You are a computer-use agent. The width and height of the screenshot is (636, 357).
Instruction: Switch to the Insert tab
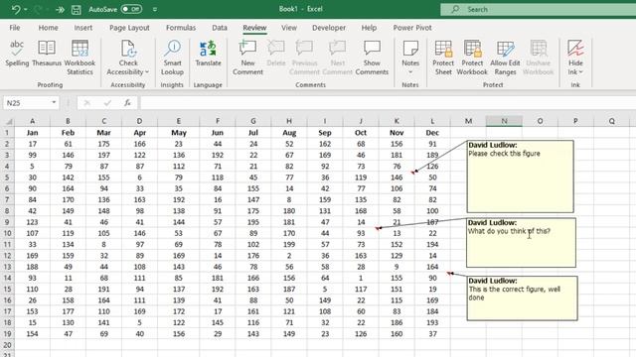click(x=83, y=28)
